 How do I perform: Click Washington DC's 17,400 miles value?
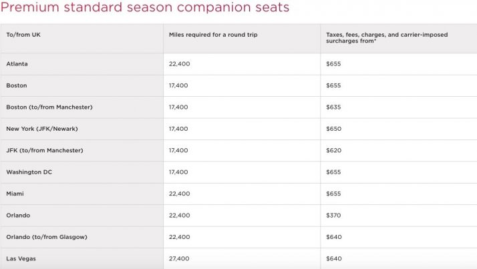[178, 172]
